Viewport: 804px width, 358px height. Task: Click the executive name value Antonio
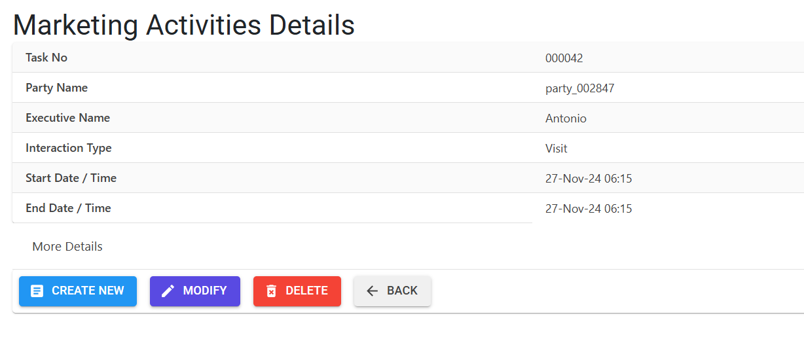click(x=566, y=118)
